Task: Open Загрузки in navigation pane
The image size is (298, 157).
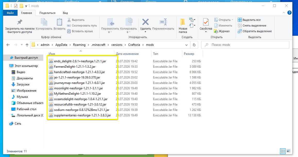Action: click(20, 84)
